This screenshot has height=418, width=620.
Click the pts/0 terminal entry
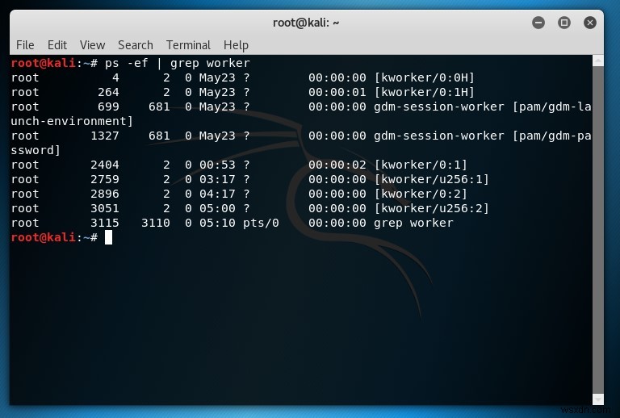tap(261, 224)
